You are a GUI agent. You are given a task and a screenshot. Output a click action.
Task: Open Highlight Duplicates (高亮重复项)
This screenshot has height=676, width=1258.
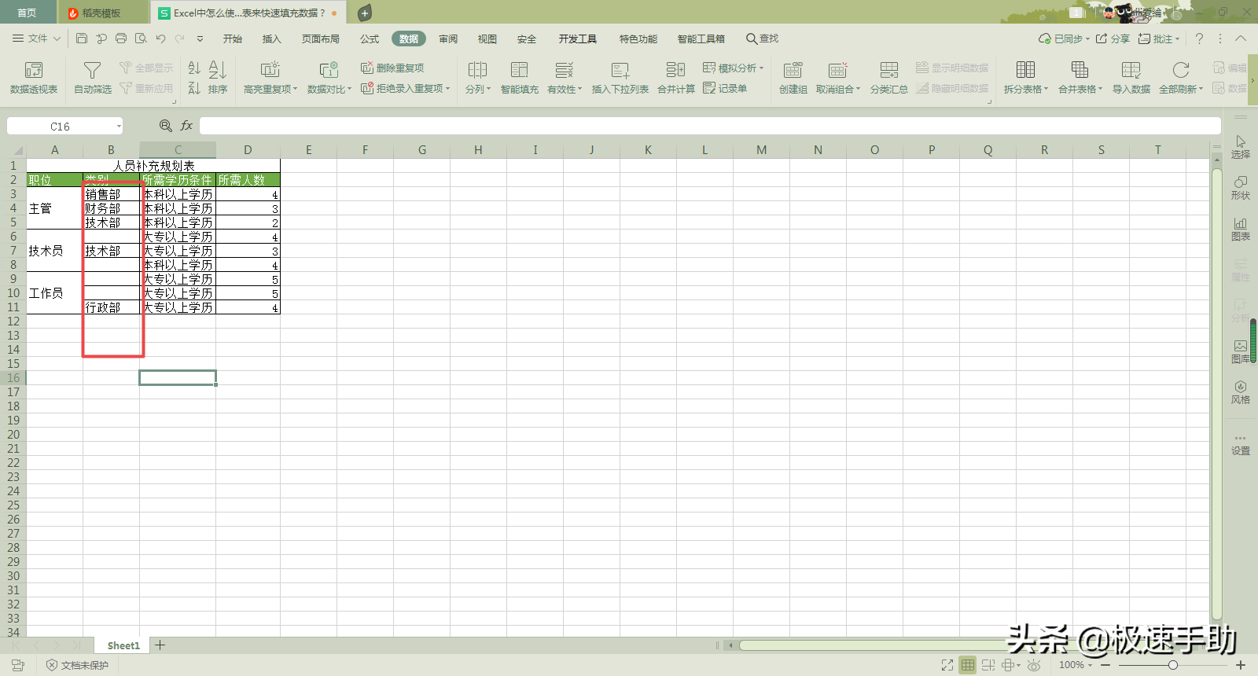(270, 78)
